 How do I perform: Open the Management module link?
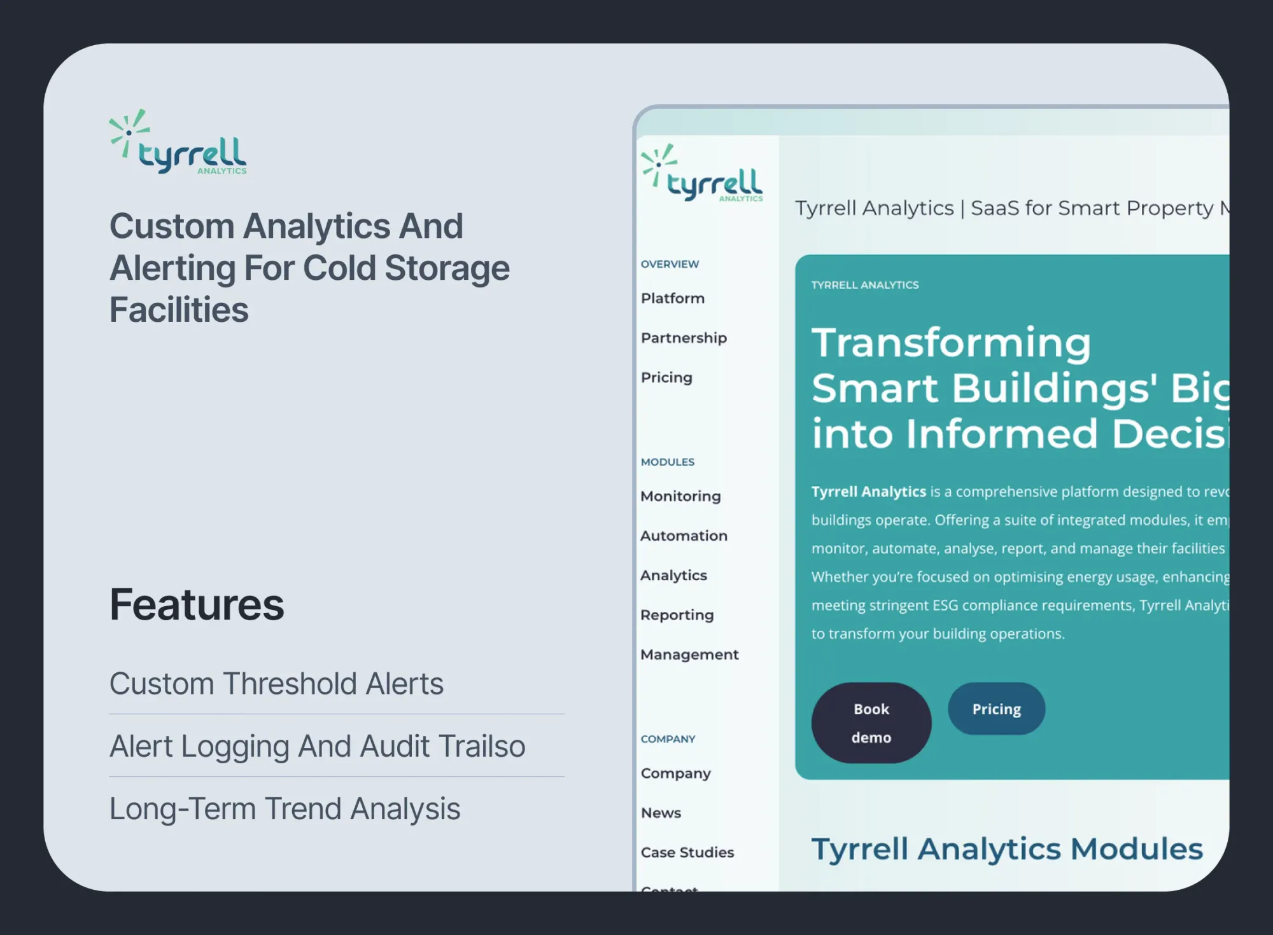pyautogui.click(x=689, y=654)
